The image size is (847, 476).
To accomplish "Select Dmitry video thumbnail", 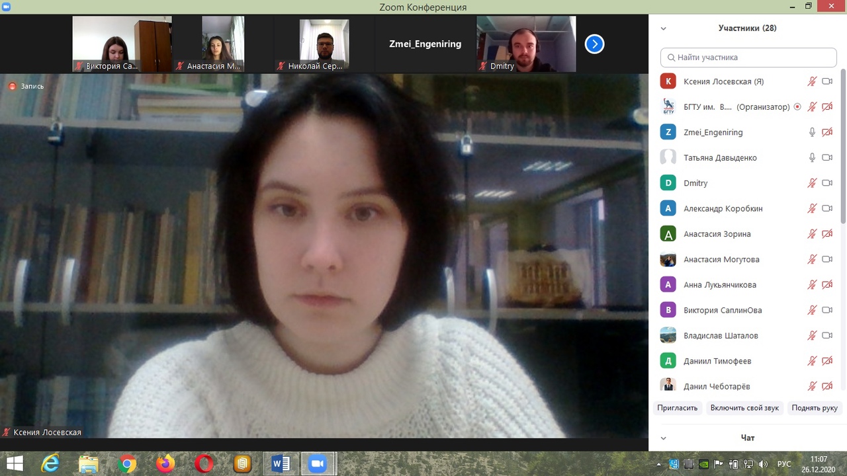I will point(527,44).
